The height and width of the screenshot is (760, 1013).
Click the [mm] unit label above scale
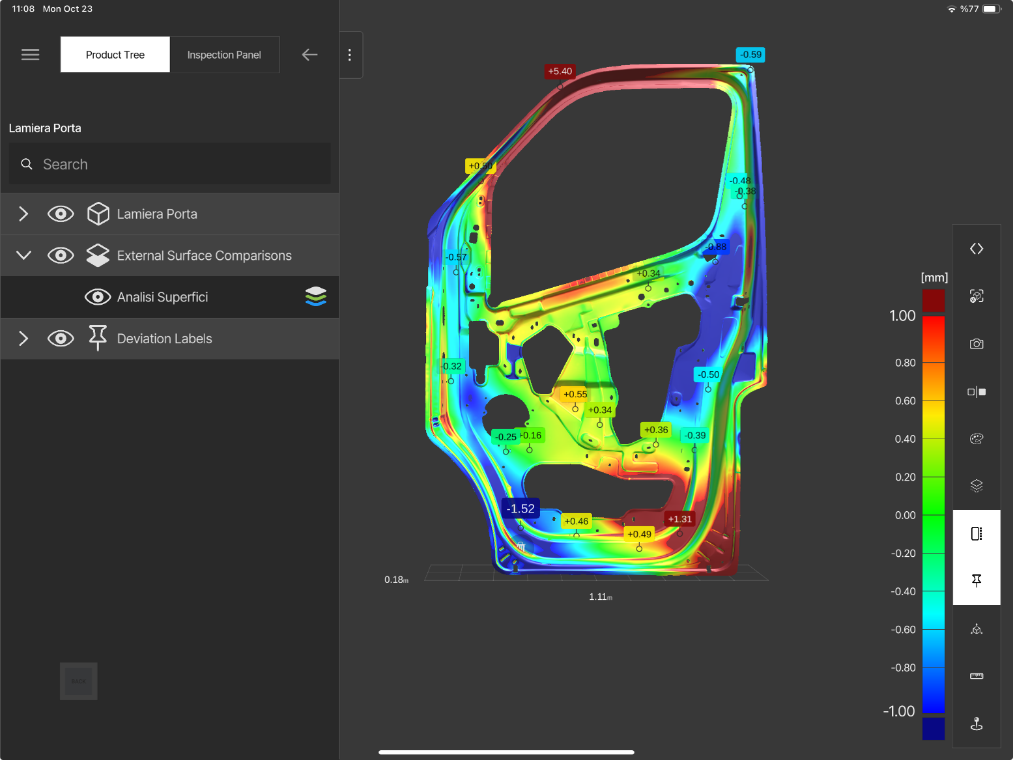[x=934, y=277]
